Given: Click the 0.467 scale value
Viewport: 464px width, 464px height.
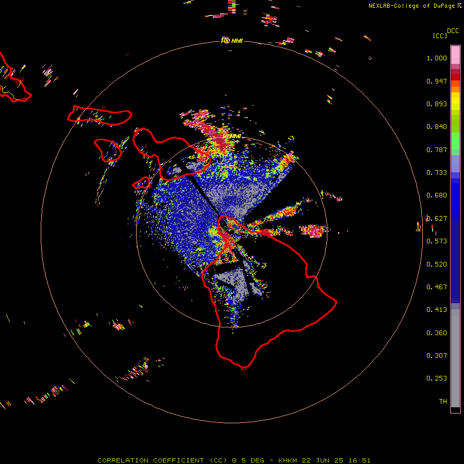Looking at the screenshot, I should (437, 287).
